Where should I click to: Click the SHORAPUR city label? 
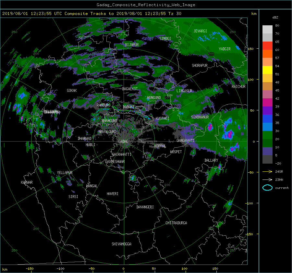click(200, 66)
